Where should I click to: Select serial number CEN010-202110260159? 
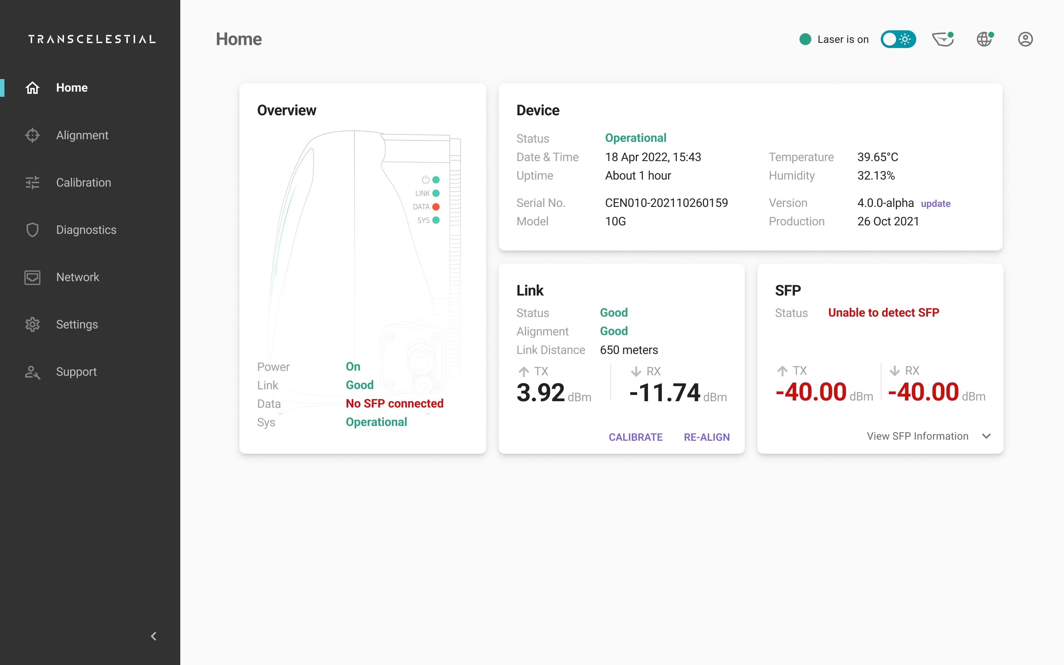pos(666,203)
